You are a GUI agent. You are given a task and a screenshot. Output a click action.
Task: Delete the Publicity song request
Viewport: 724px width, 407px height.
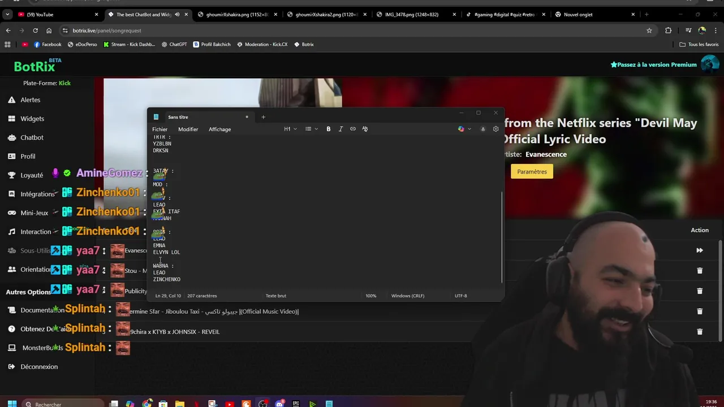pos(700,291)
